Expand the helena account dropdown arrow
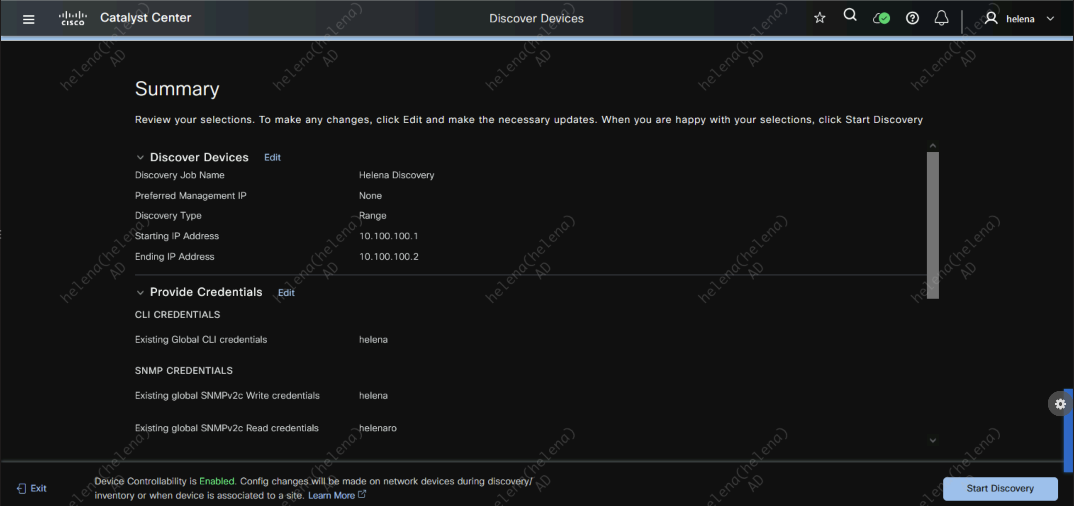Screen dimensions: 1074x506 [1050, 19]
